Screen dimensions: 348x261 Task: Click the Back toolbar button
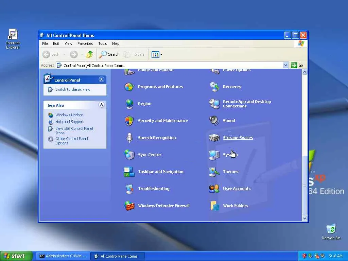coord(51,54)
